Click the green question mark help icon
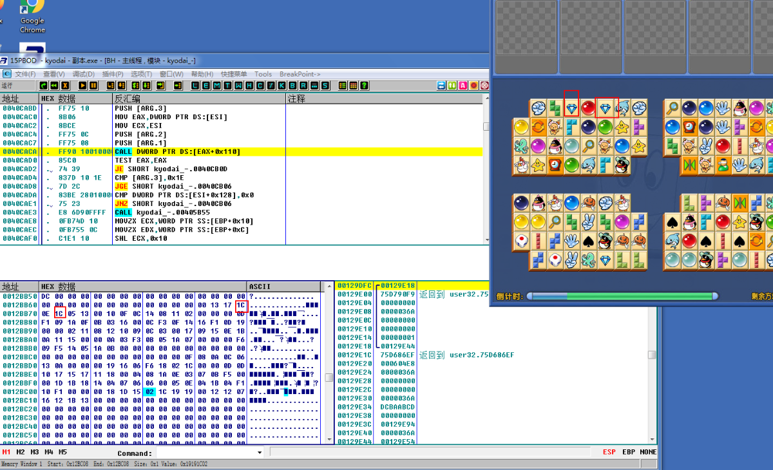The height and width of the screenshot is (470, 773). coord(364,85)
